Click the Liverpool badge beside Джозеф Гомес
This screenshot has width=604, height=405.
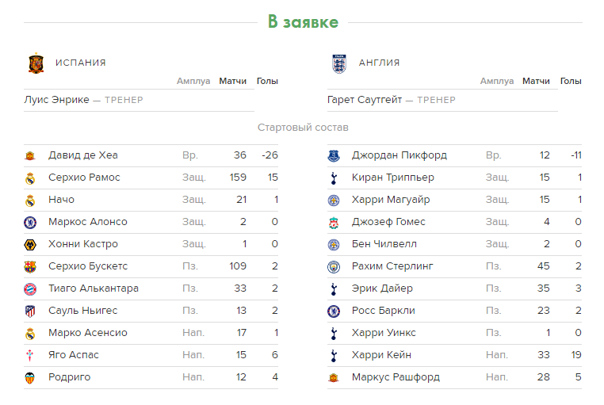coord(334,222)
